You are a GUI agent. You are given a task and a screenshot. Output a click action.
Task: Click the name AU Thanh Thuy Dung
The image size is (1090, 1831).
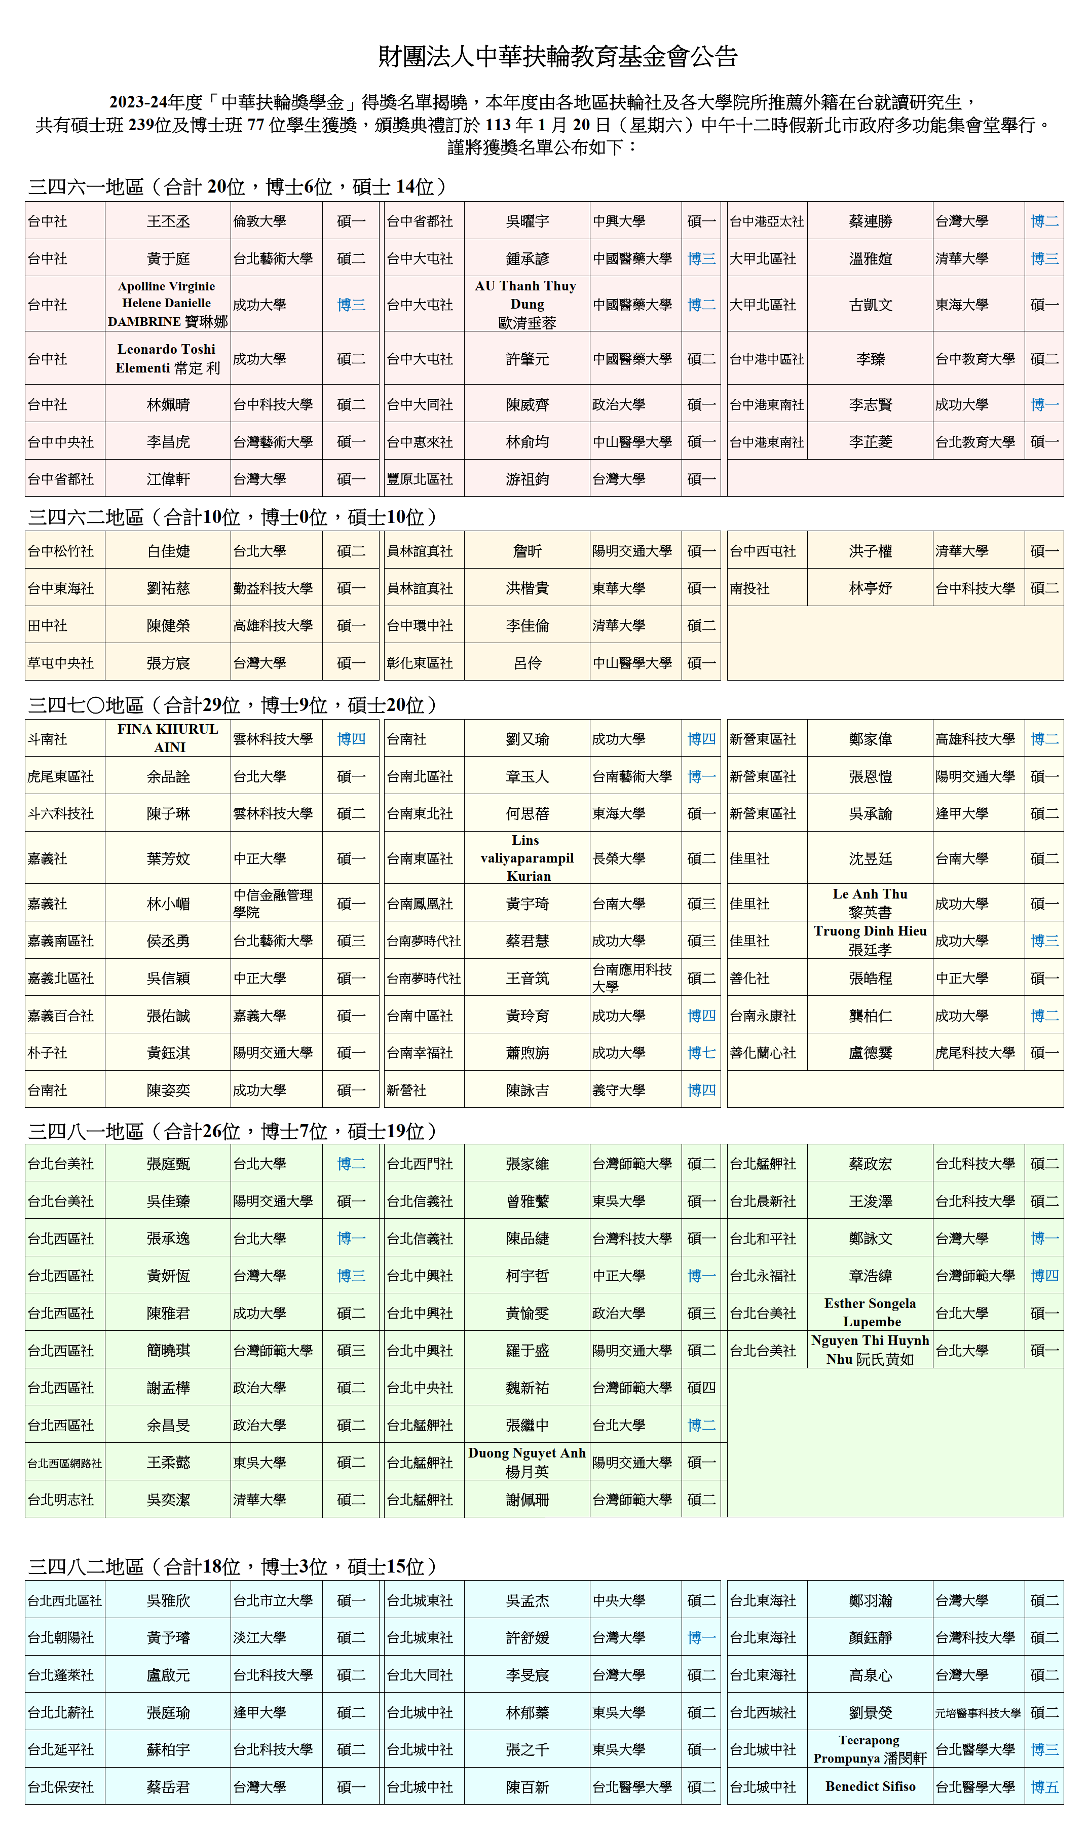[527, 304]
